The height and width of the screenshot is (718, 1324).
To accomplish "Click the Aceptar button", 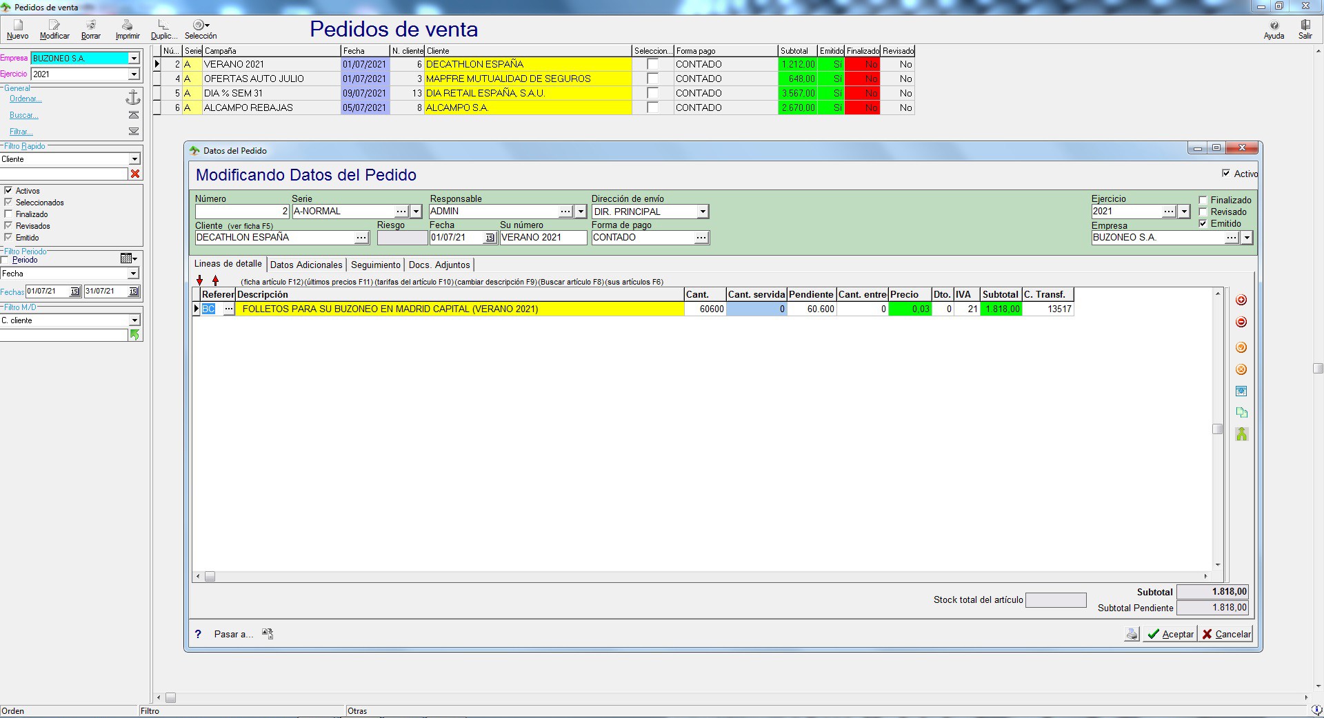I will 1170,634.
